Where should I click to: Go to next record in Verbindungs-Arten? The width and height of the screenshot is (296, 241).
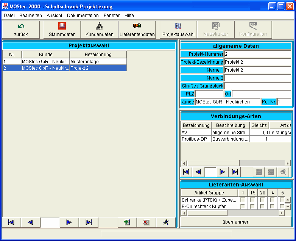click(222, 172)
